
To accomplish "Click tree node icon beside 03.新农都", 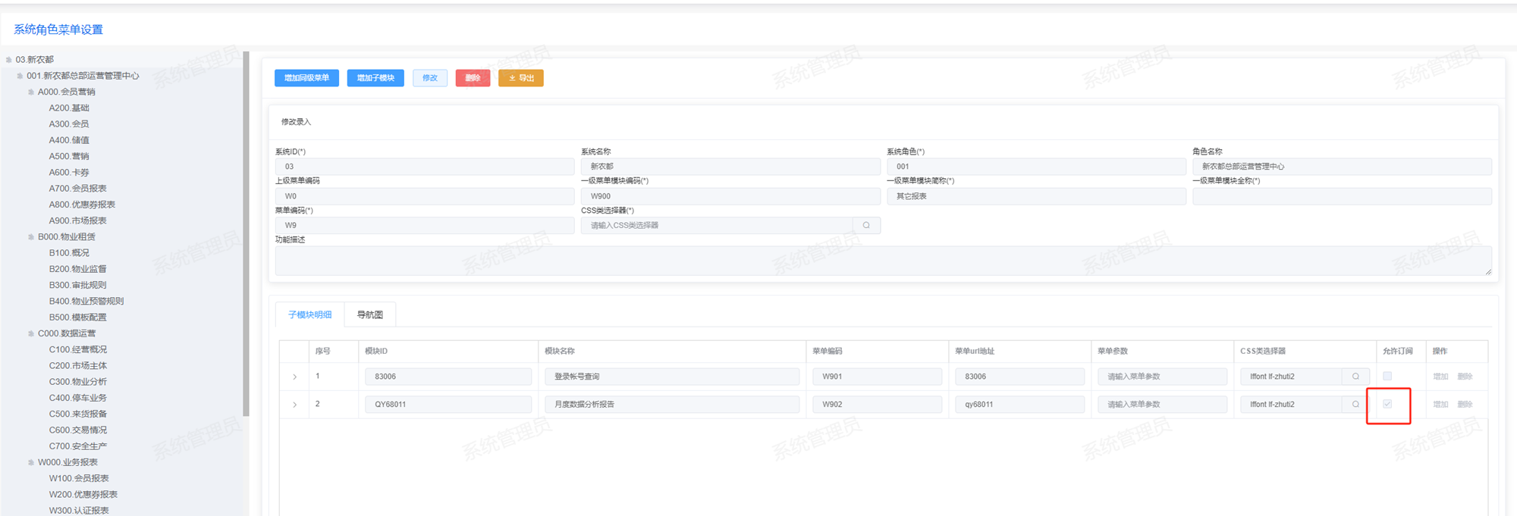I will click(9, 60).
